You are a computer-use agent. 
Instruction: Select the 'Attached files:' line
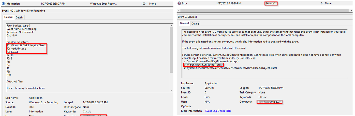tap(15, 82)
